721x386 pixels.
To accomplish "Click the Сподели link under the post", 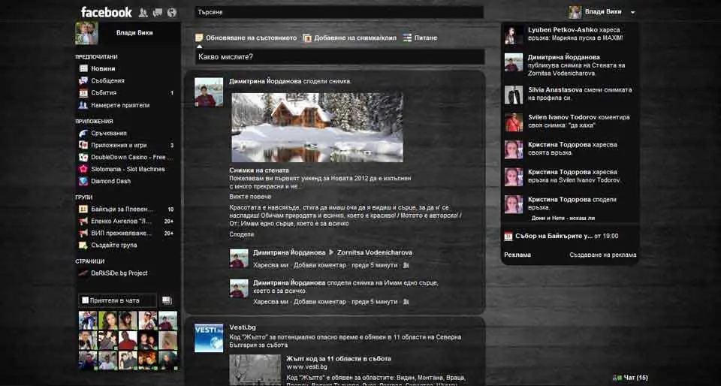I will 241,234.
